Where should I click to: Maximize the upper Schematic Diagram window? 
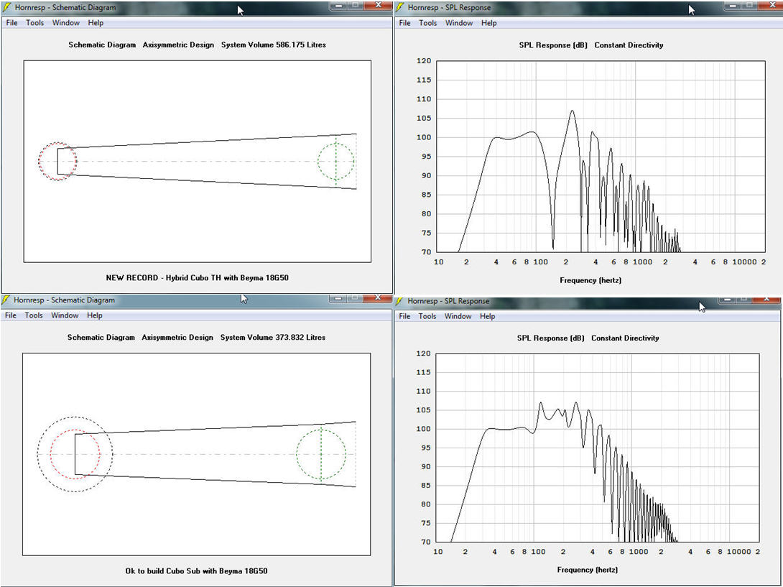(355, 5)
